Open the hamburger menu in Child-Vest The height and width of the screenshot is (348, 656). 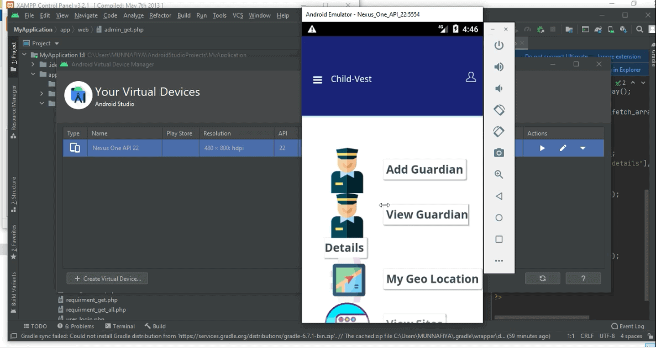[x=317, y=80]
